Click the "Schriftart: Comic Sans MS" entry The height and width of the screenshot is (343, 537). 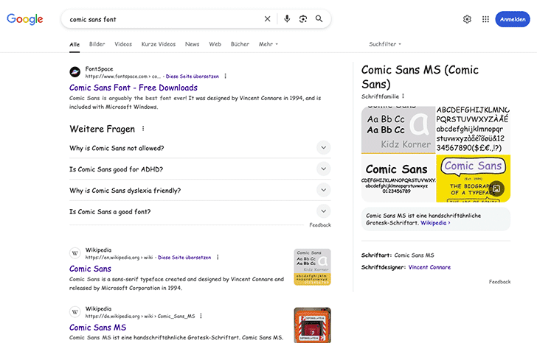coord(398,255)
